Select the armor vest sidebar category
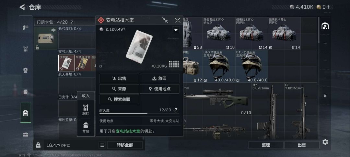Image resolution: width=350 pixels, height=157 pixels. [26, 49]
